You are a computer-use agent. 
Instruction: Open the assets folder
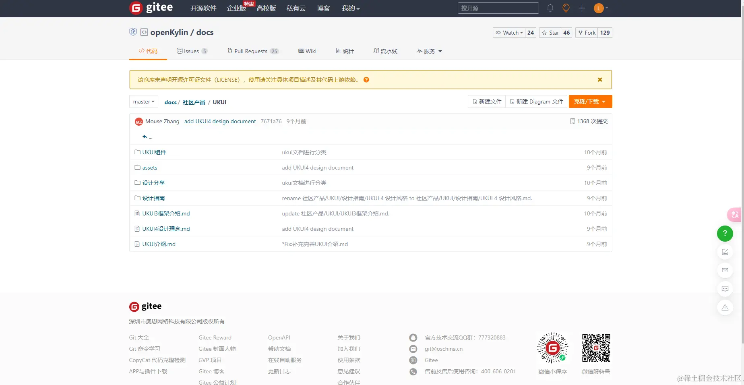tap(150, 168)
